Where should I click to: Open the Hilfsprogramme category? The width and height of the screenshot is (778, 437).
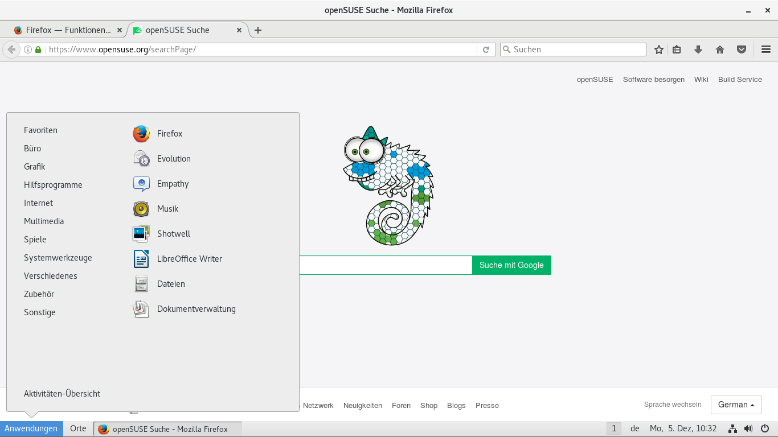pos(53,185)
